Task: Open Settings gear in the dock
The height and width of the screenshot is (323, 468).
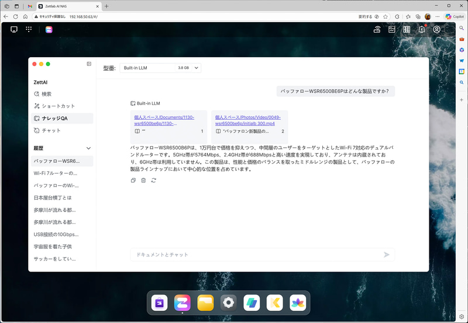Action: tap(229, 303)
